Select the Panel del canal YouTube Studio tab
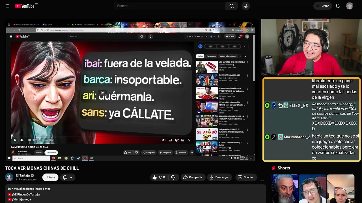 144,25
